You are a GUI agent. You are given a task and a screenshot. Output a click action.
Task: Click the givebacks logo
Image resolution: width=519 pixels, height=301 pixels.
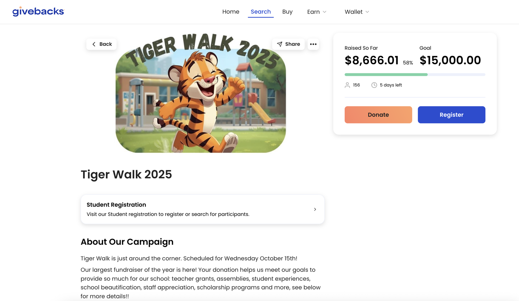[38, 11]
